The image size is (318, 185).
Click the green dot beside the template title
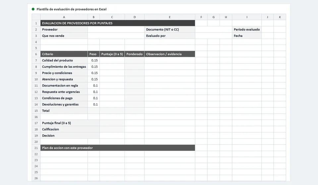[x=33, y=9]
